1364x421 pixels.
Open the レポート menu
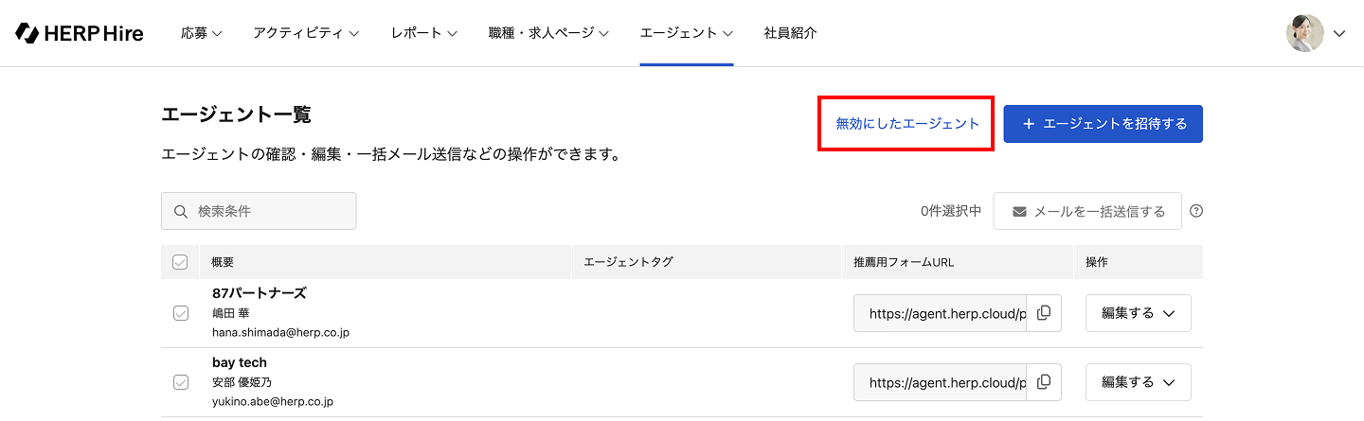pos(424,33)
